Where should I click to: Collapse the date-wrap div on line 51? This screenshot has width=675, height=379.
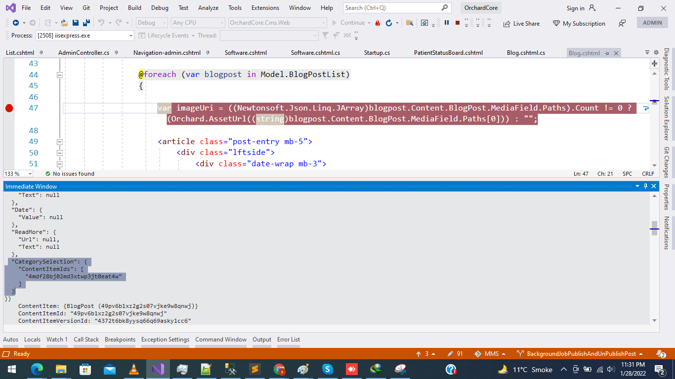pyautogui.click(x=60, y=164)
